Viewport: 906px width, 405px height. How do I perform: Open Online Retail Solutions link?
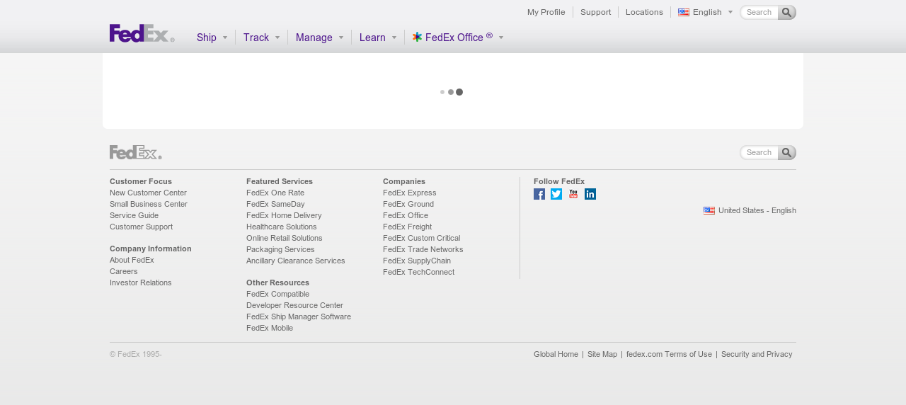[285, 238]
